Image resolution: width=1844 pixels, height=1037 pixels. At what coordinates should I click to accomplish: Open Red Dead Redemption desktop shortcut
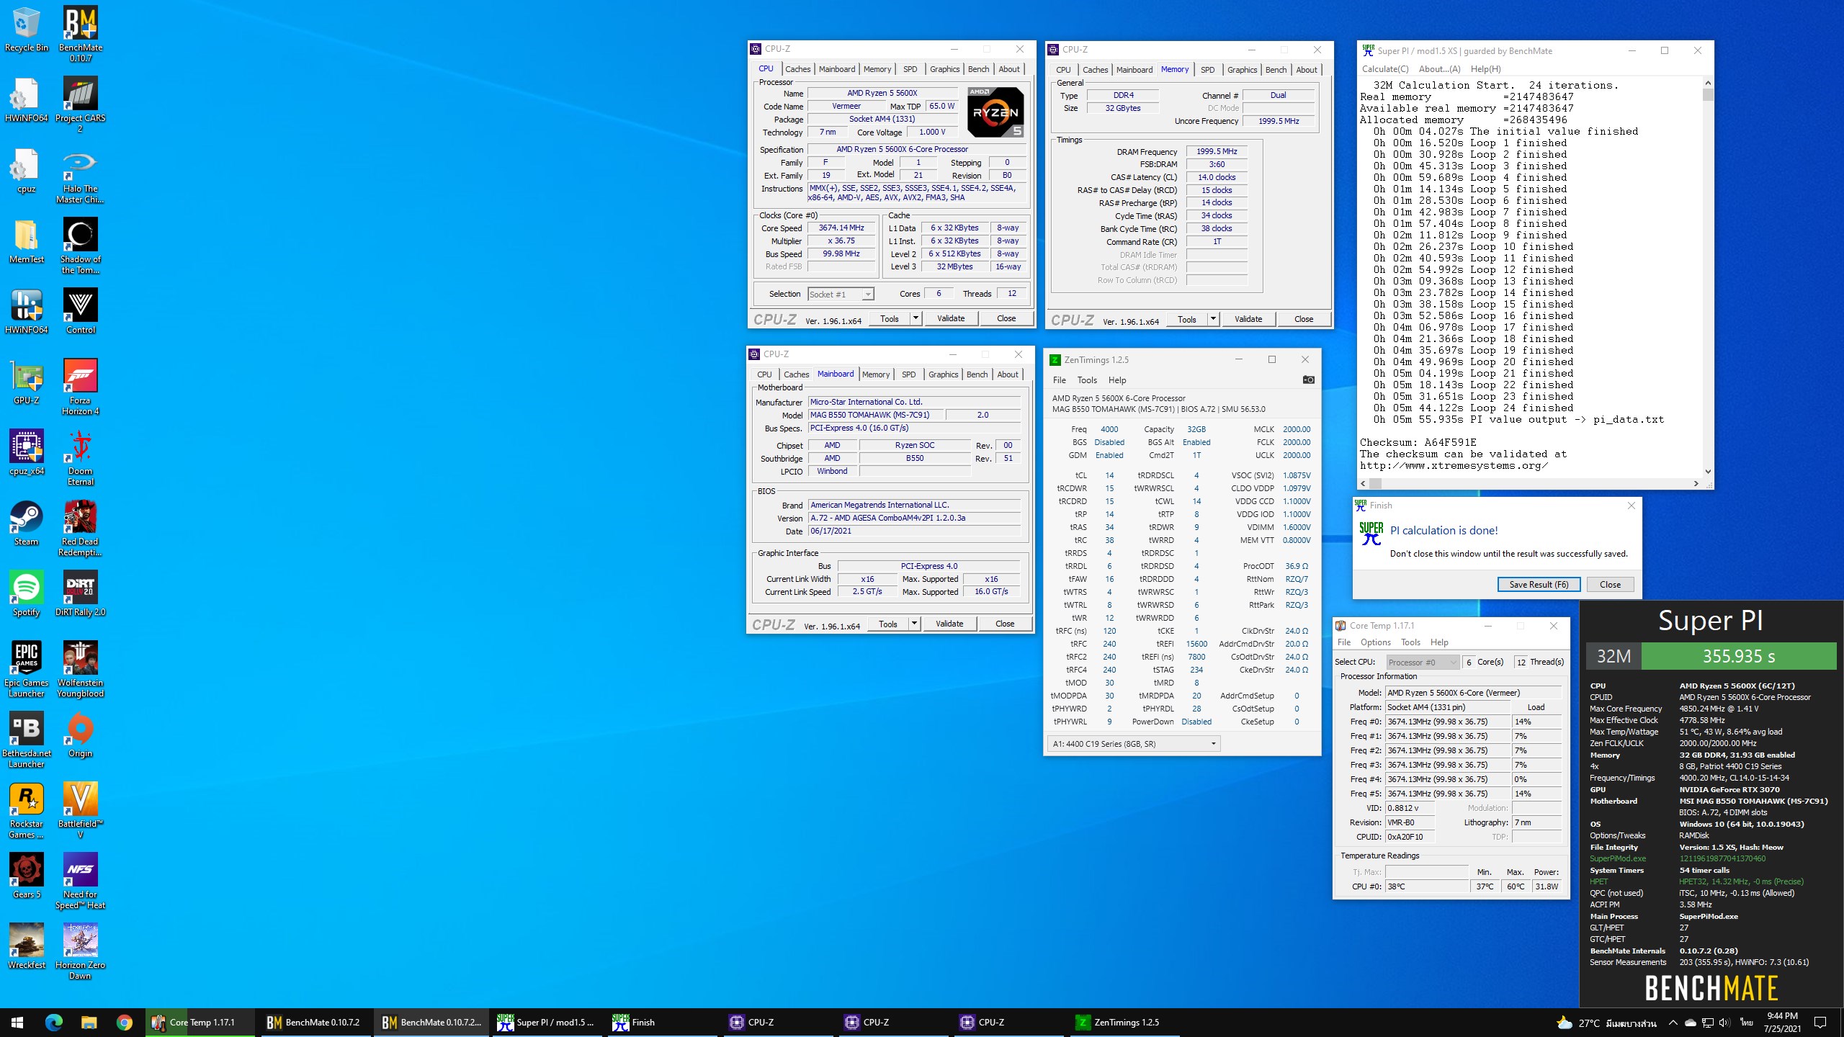click(x=81, y=529)
